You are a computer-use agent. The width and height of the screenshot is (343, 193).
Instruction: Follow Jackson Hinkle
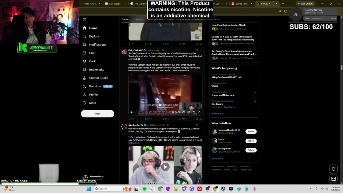point(251,132)
